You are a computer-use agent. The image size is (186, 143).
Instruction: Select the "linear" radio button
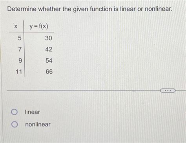[14, 112]
